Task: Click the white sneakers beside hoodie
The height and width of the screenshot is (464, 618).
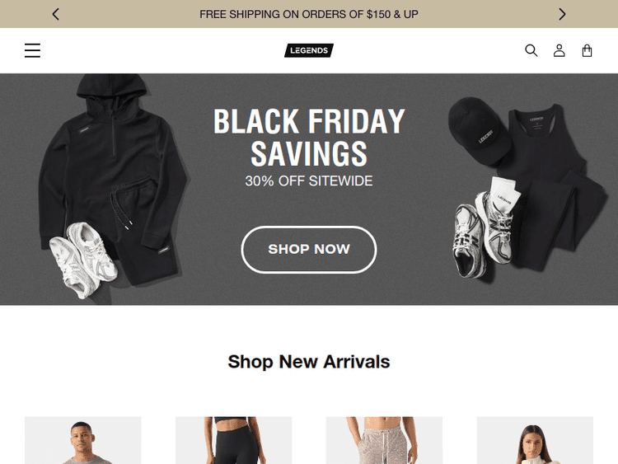Action: pyautogui.click(x=82, y=258)
